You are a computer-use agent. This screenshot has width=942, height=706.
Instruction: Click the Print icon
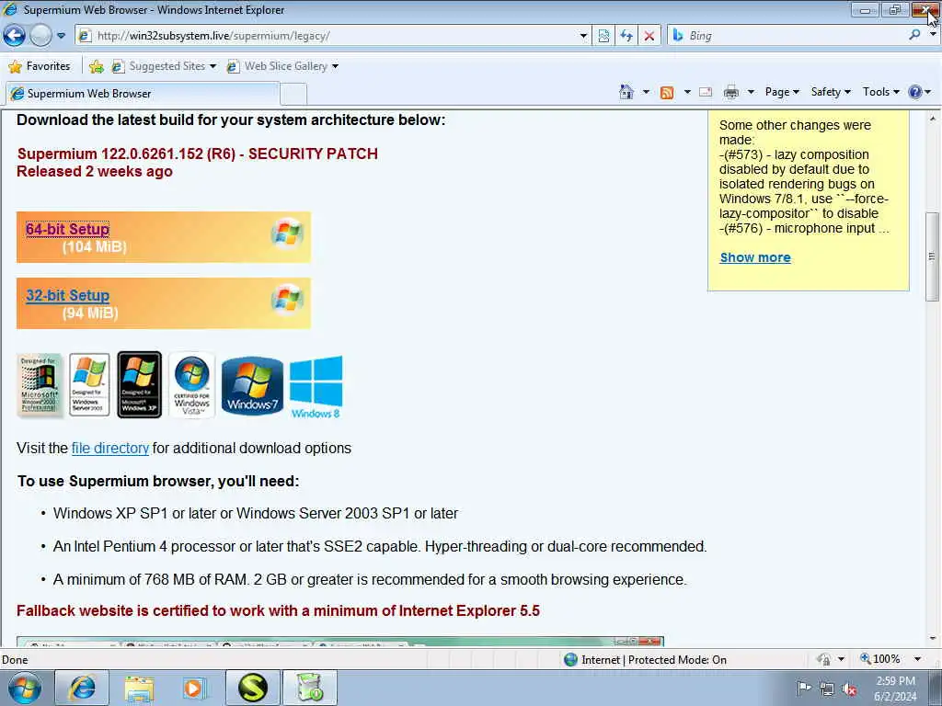coord(731,92)
